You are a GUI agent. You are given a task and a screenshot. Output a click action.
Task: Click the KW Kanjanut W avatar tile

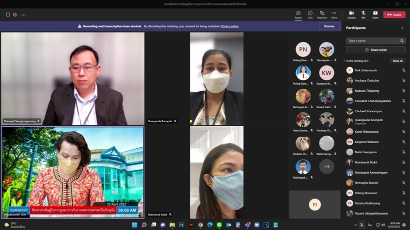326,73
